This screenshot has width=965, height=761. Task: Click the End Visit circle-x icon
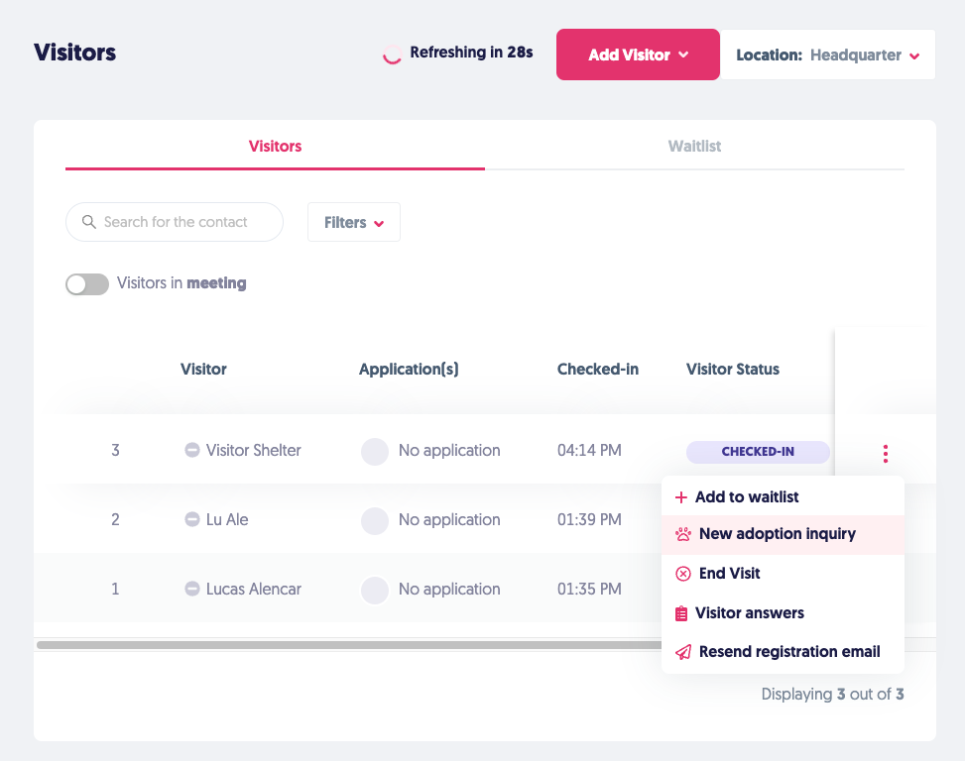click(x=682, y=574)
